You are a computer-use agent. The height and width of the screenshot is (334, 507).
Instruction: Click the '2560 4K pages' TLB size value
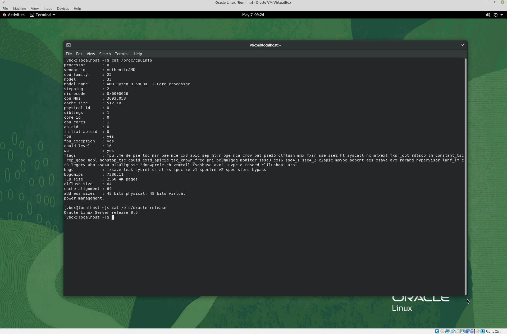tap(122, 179)
